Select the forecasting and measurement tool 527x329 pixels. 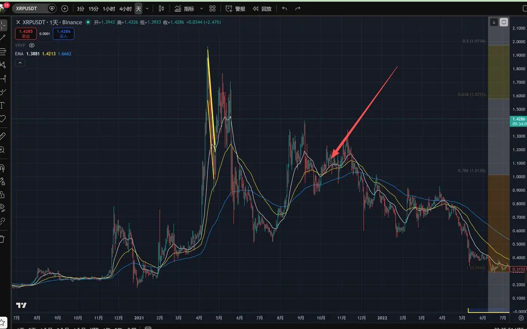point(2,79)
